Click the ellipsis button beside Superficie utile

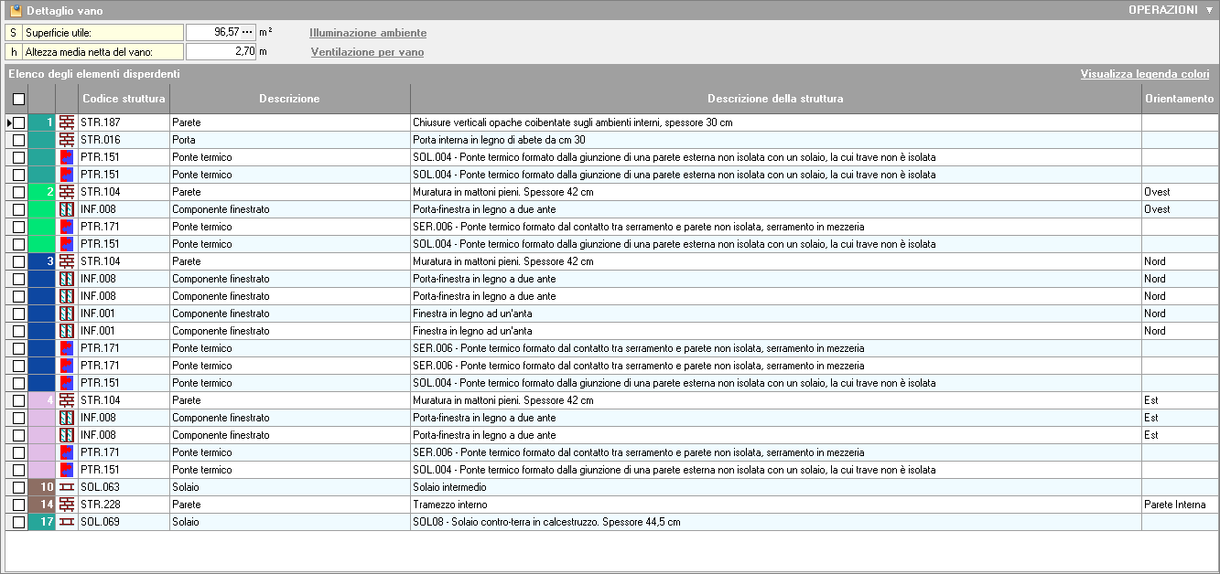click(x=247, y=32)
